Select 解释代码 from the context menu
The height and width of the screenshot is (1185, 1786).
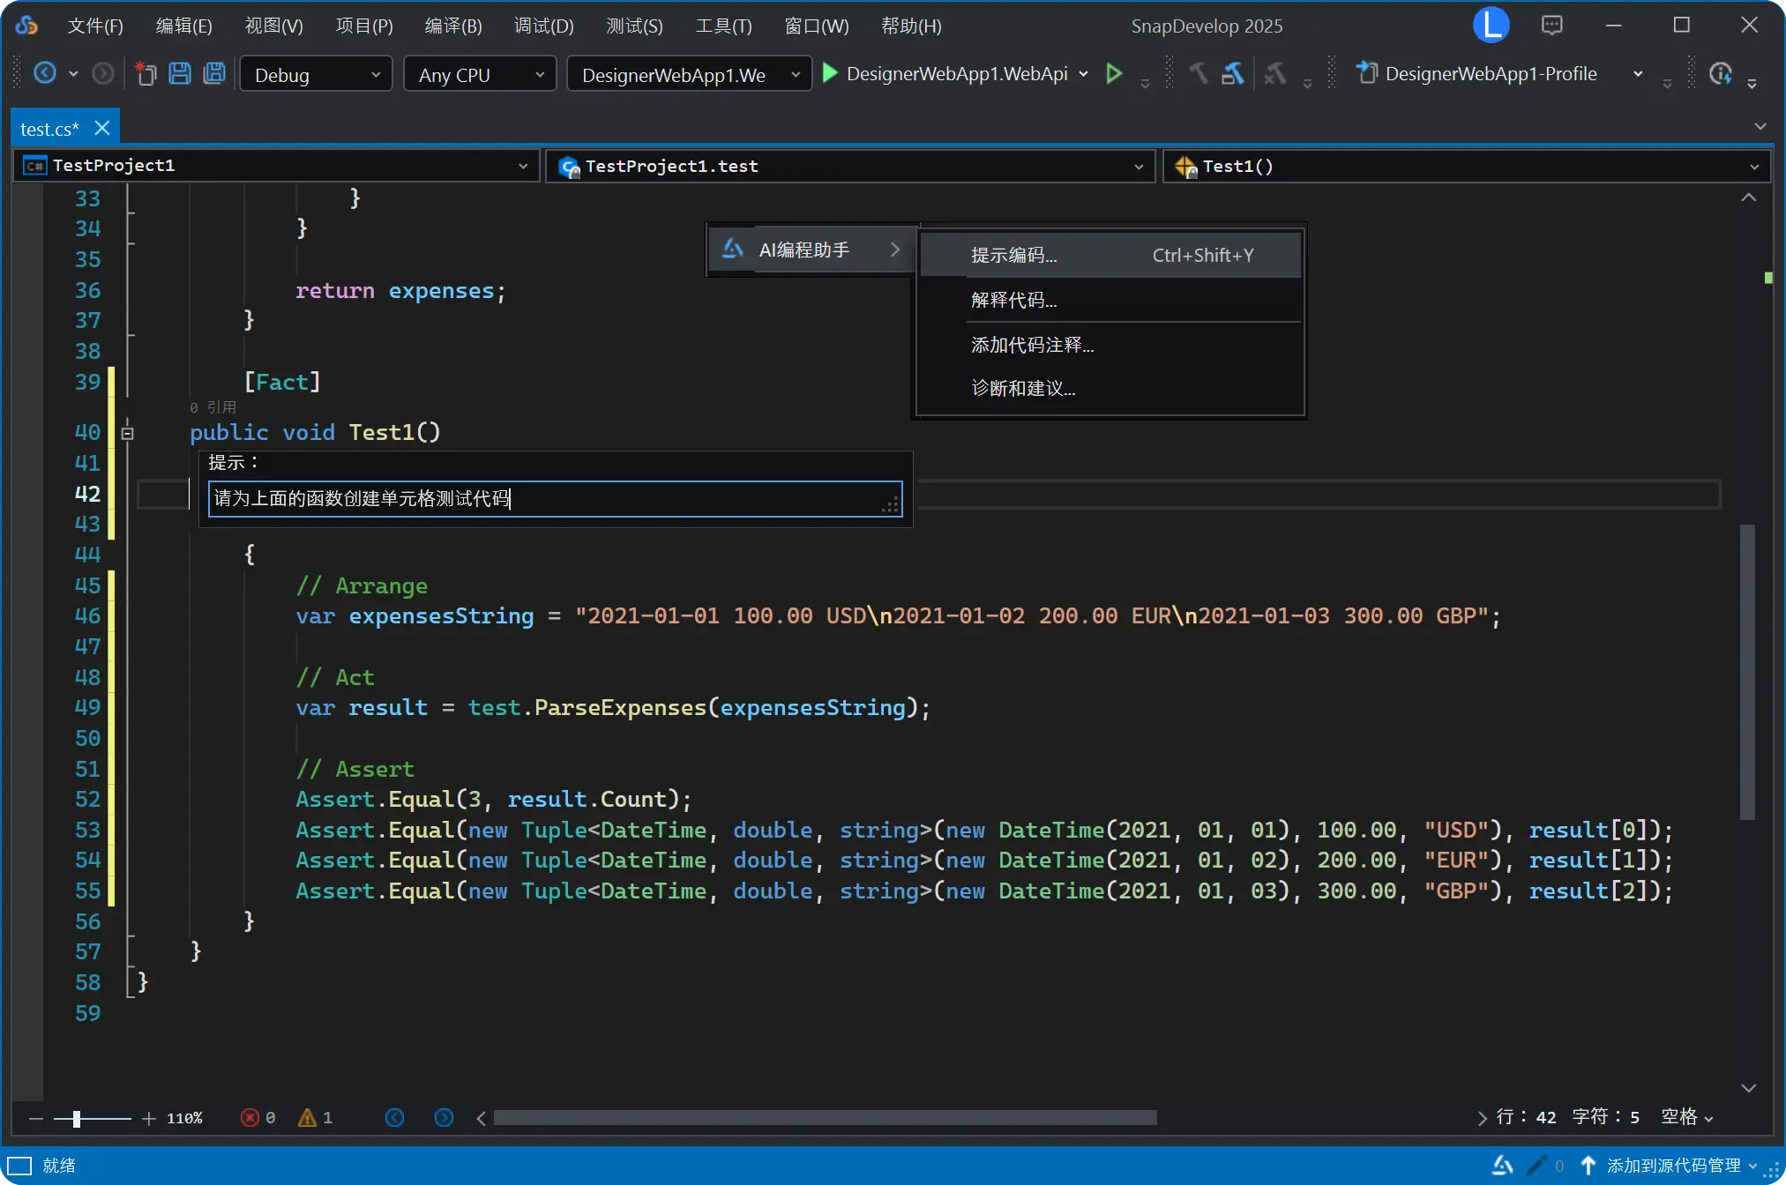click(x=1013, y=300)
